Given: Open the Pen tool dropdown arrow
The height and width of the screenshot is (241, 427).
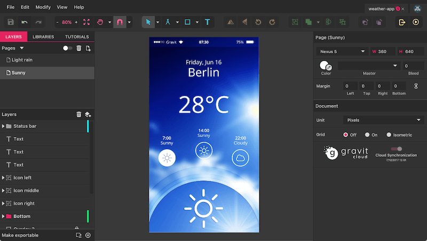Looking at the screenshot, I should [x=177, y=22].
